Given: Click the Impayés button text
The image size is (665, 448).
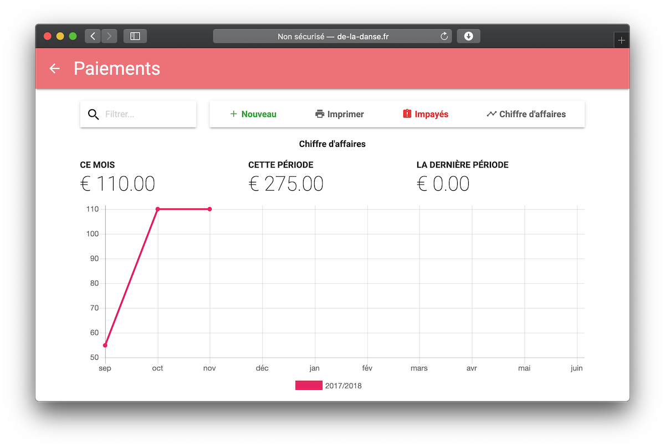Looking at the screenshot, I should [x=431, y=114].
